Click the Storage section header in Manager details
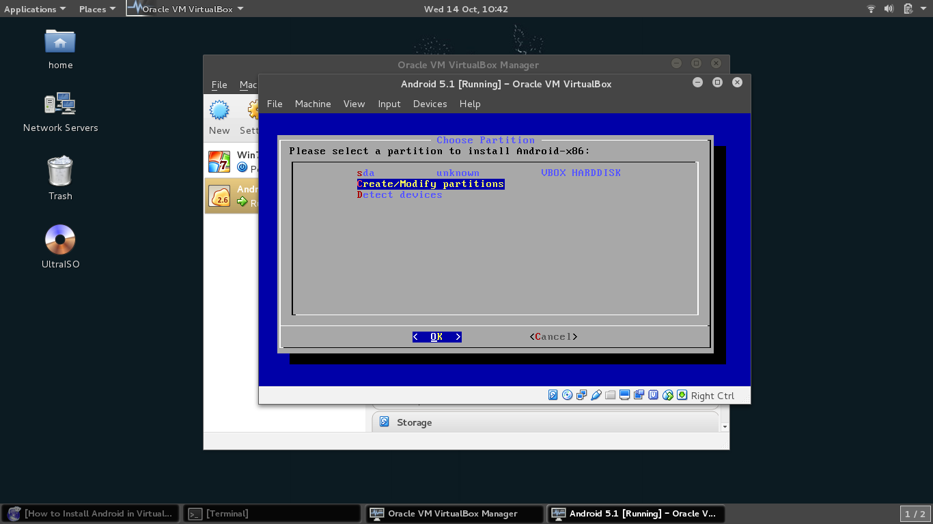The height and width of the screenshot is (524, 933). [545, 422]
